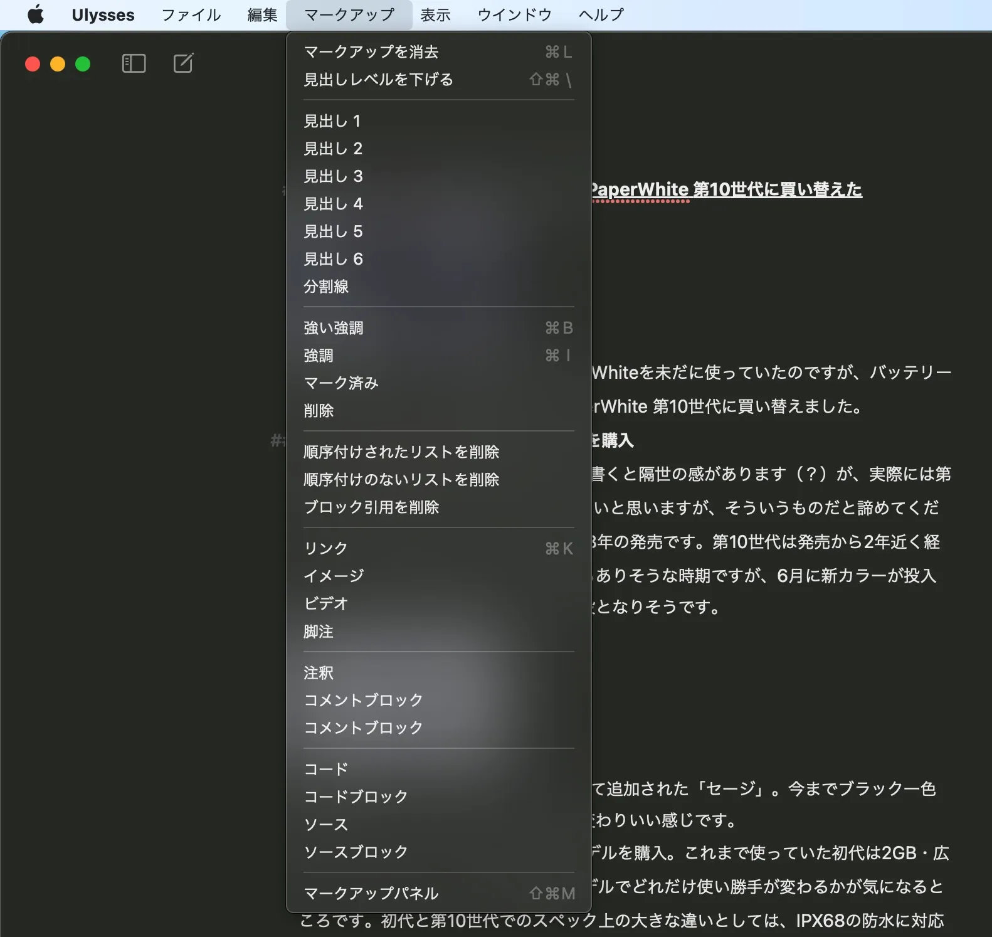The height and width of the screenshot is (937, 992).
Task: Insert a ソースブロック
Action: [438, 852]
